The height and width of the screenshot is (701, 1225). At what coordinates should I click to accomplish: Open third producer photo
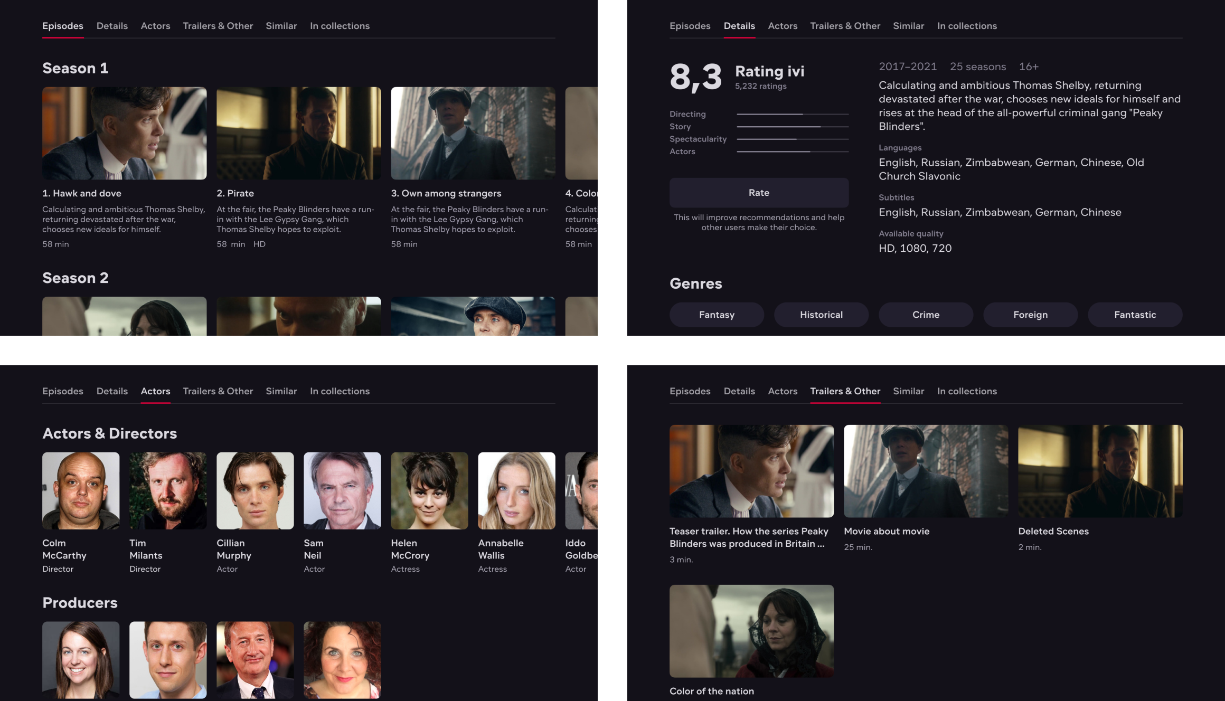[x=255, y=660]
